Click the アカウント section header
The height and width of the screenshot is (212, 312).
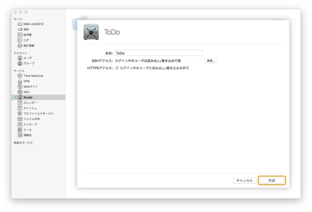[x=20, y=53]
